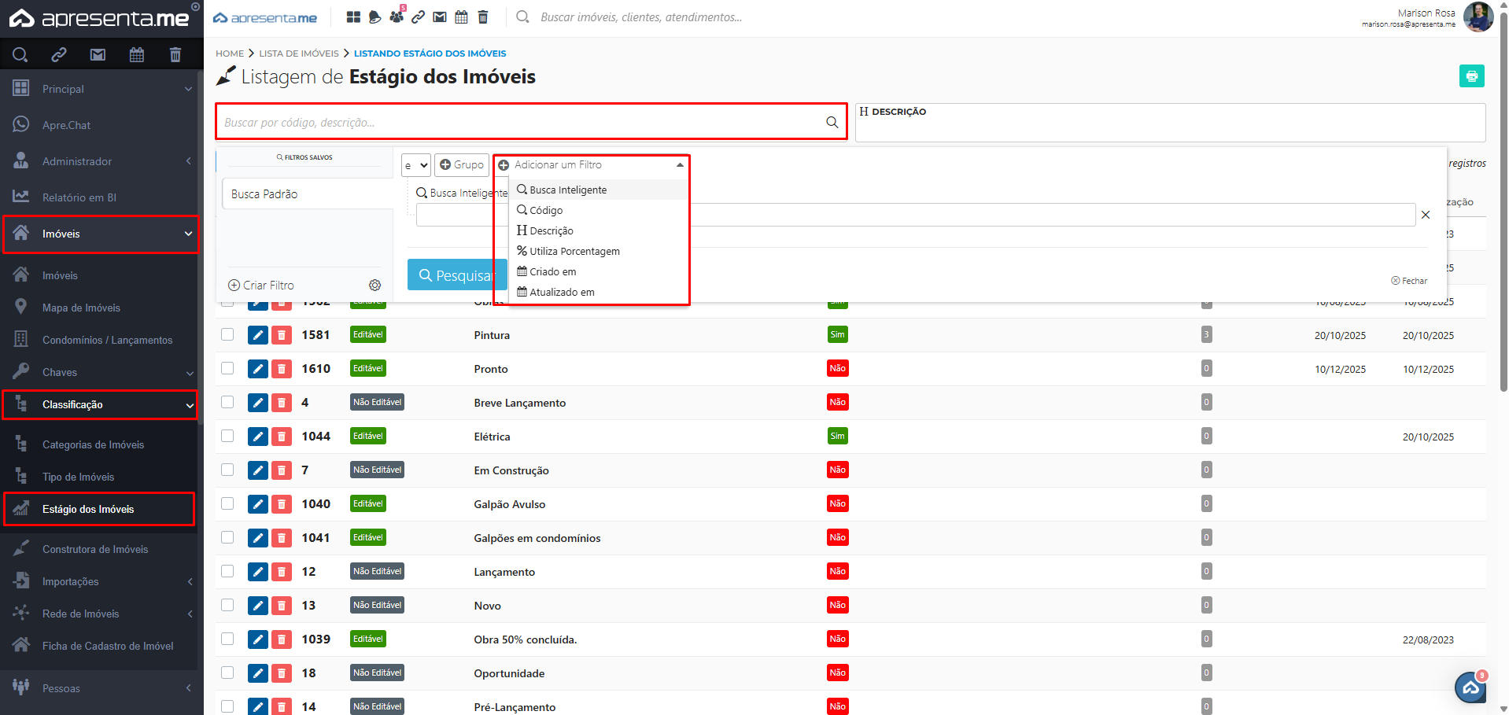The width and height of the screenshot is (1509, 715).
Task: Open the calendar icon in top toolbar
Action: click(462, 17)
